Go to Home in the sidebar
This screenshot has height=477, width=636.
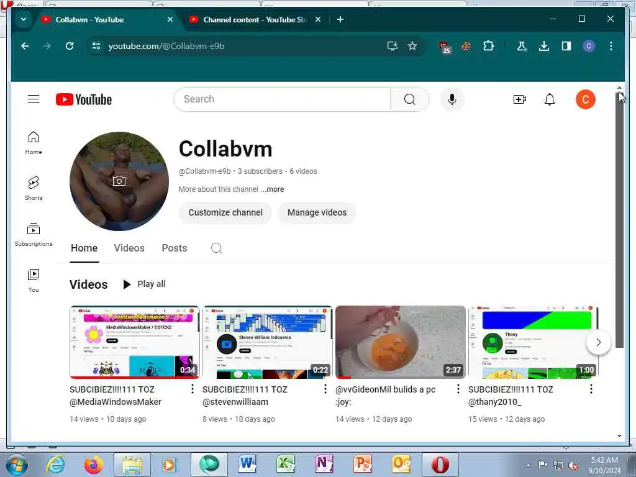click(x=34, y=143)
